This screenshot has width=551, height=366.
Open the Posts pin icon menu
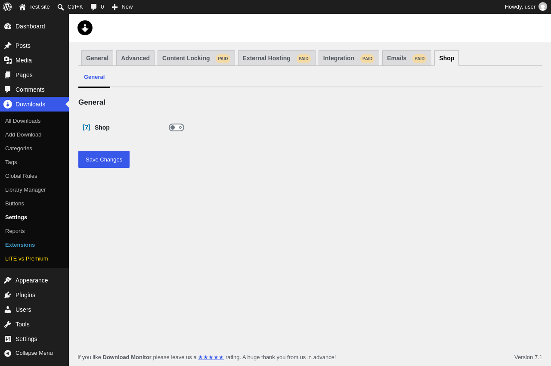(x=8, y=46)
